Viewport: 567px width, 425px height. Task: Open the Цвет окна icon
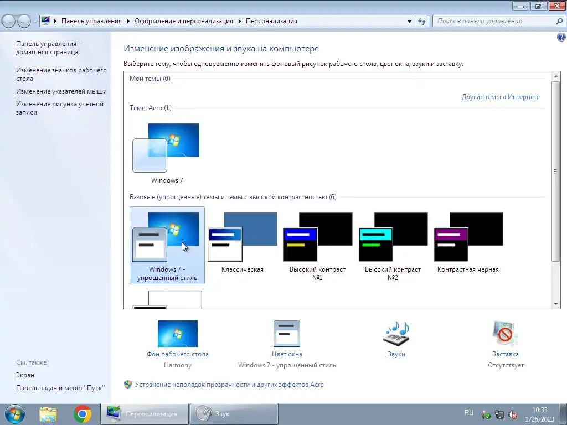287,334
